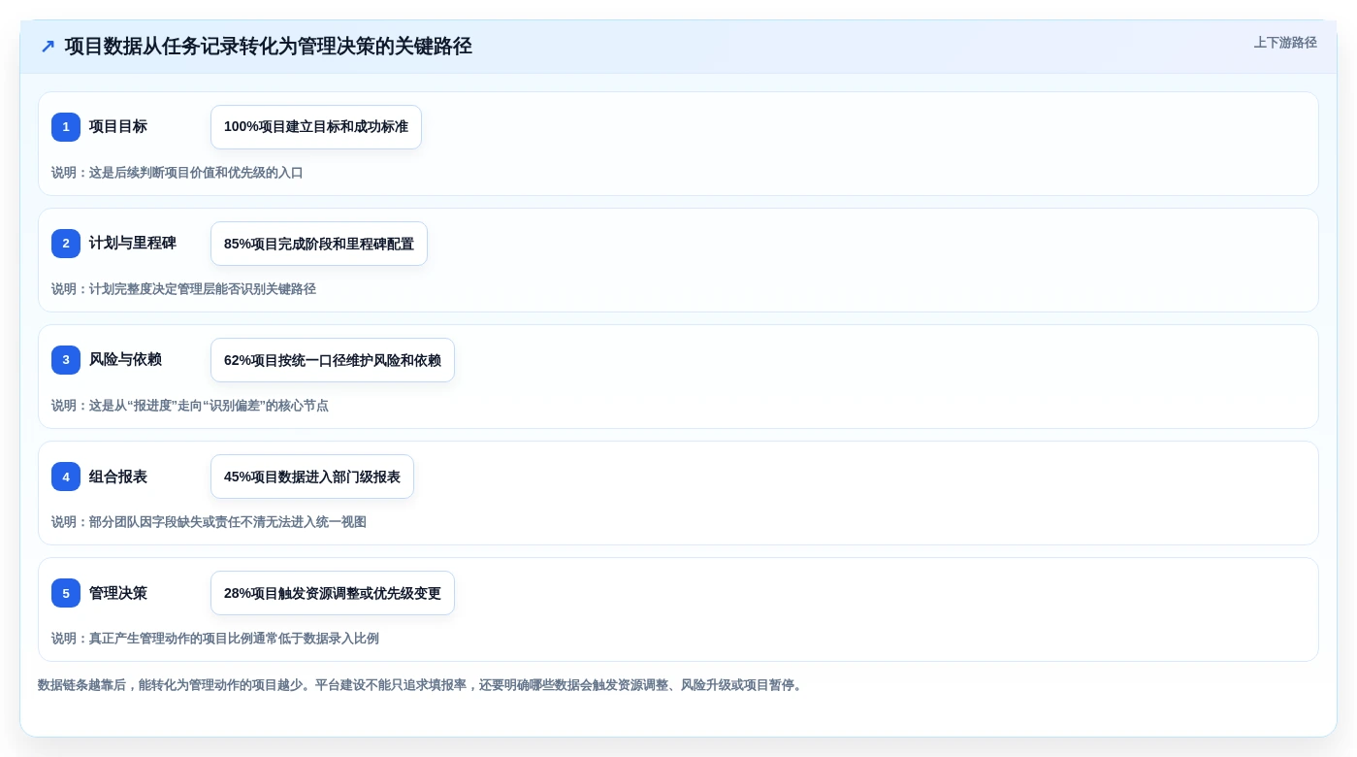Click the note about “报进度”走向“识别偏差”
Viewport: 1357px width, 757px height.
pos(190,406)
